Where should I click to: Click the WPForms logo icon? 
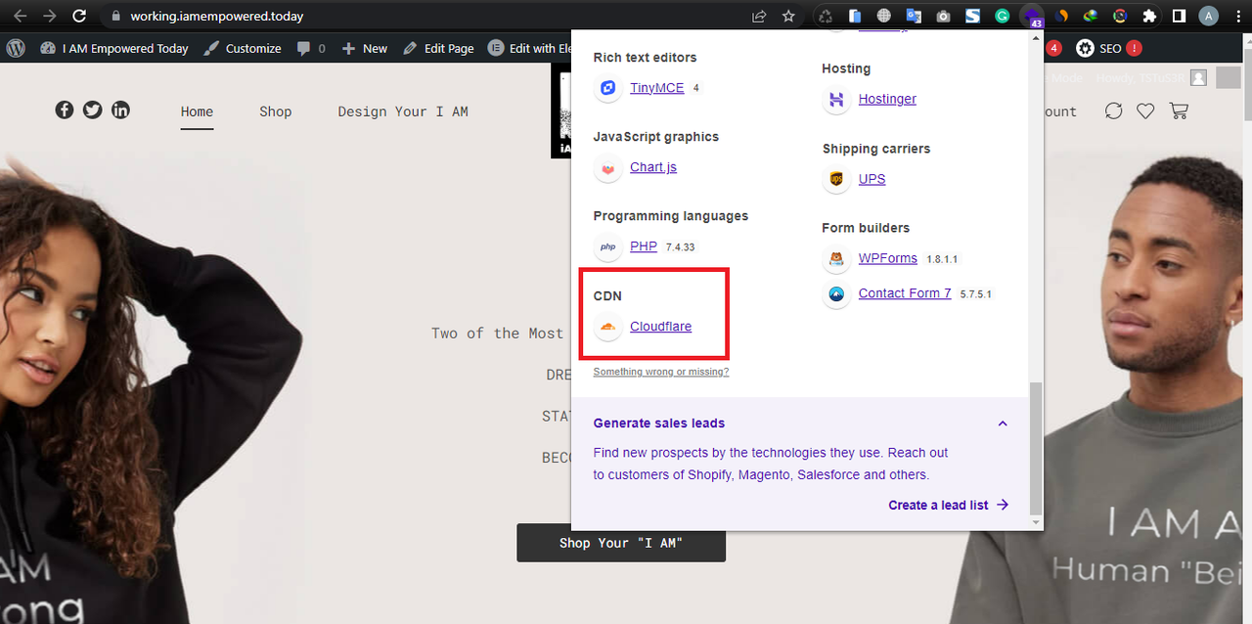pos(836,259)
